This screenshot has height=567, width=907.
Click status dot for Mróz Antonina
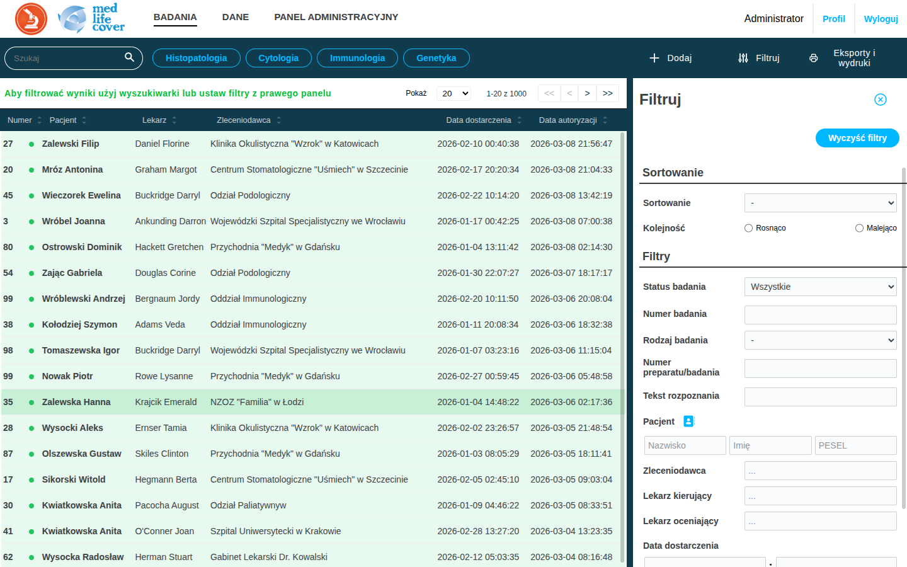click(x=31, y=170)
